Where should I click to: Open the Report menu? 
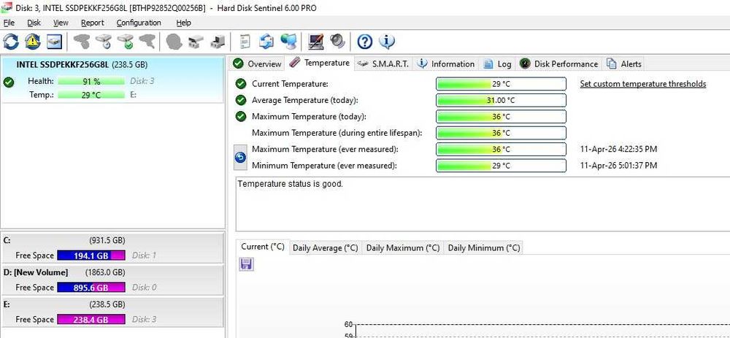[93, 23]
